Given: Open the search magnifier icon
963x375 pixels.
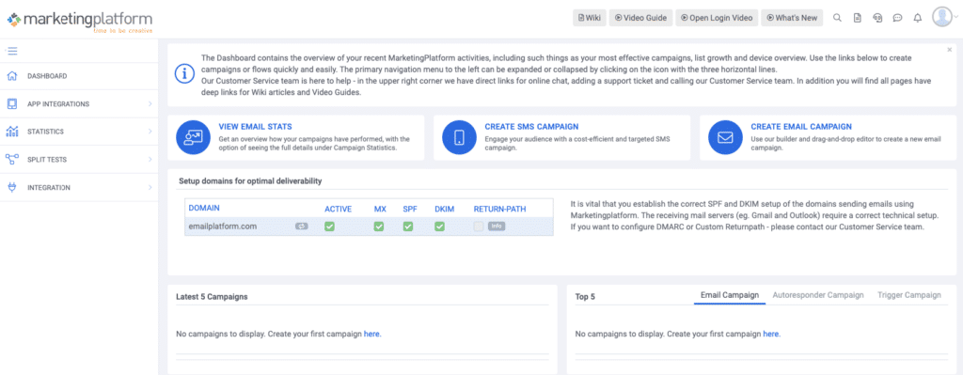Looking at the screenshot, I should pos(836,18).
